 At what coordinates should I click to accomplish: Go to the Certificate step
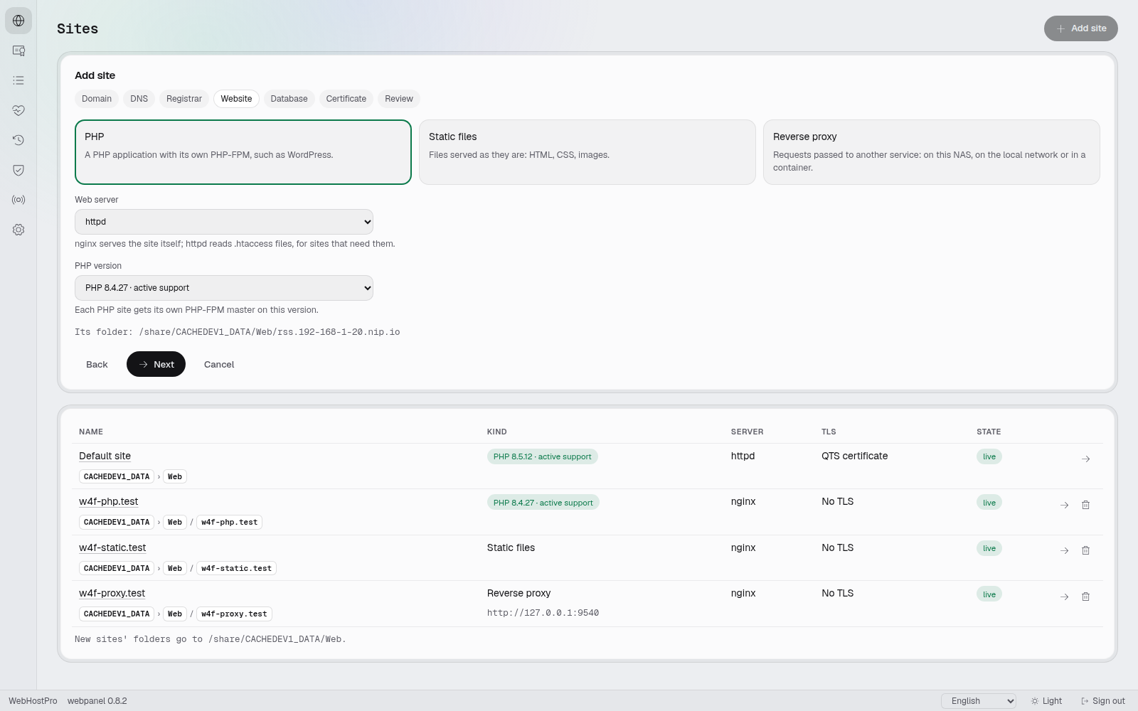(x=346, y=99)
